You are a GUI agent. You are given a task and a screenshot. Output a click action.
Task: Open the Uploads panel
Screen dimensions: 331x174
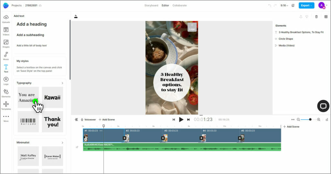click(6, 19)
